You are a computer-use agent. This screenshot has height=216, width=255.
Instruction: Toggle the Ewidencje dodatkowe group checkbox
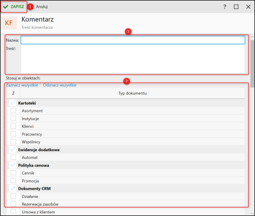coord(13,149)
